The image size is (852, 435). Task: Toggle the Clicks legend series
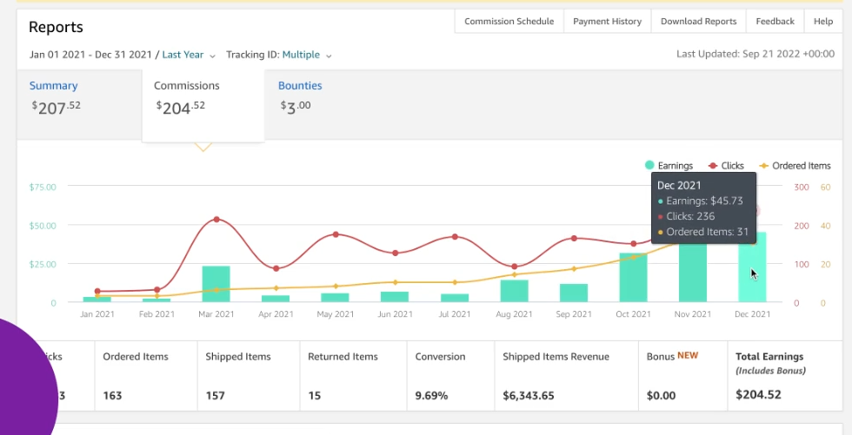(727, 166)
